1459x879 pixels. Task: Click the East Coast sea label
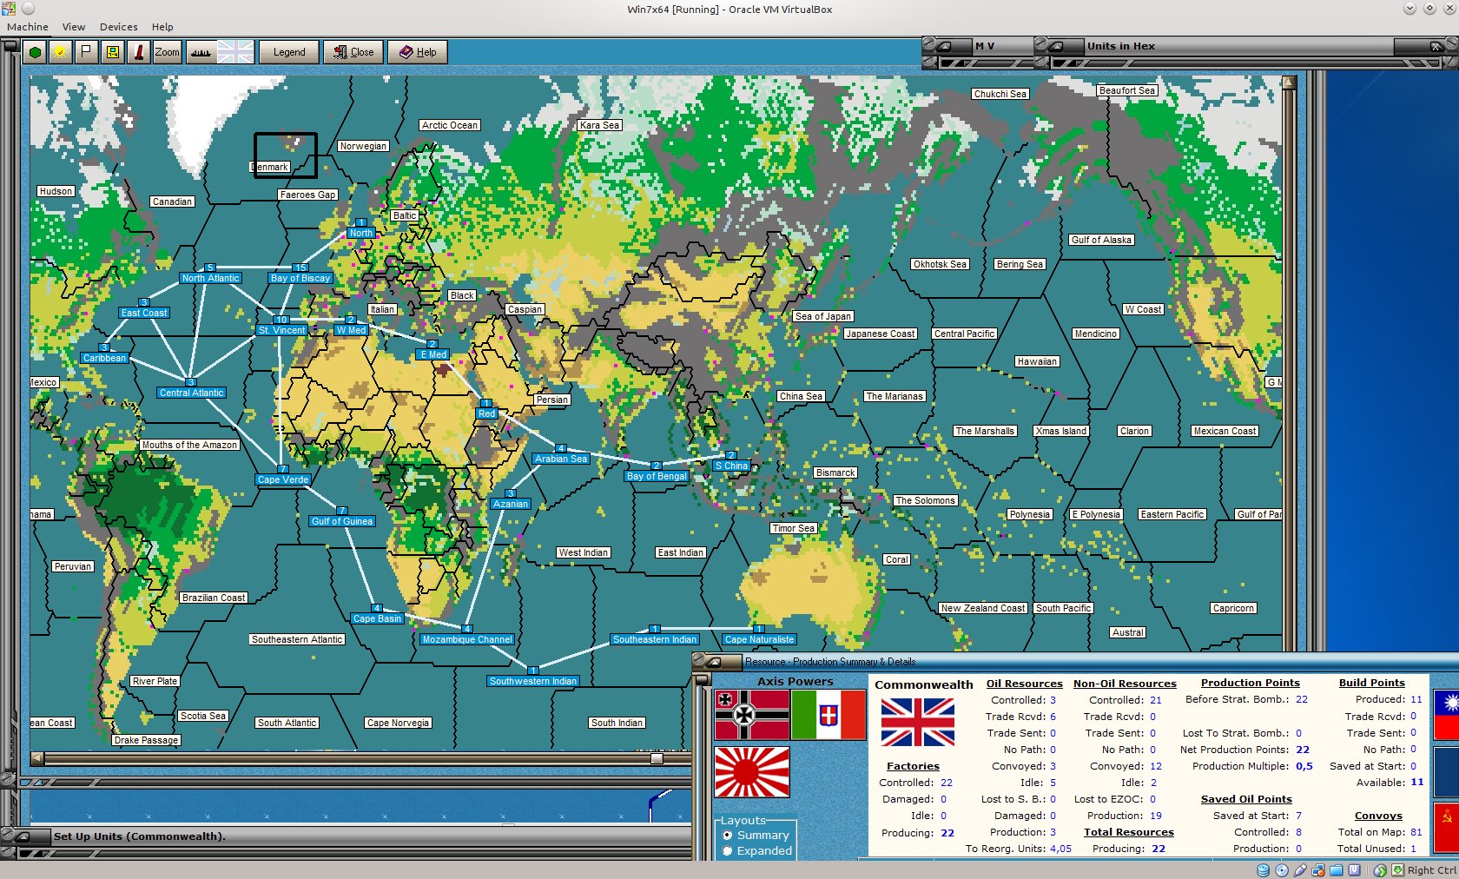(x=144, y=313)
